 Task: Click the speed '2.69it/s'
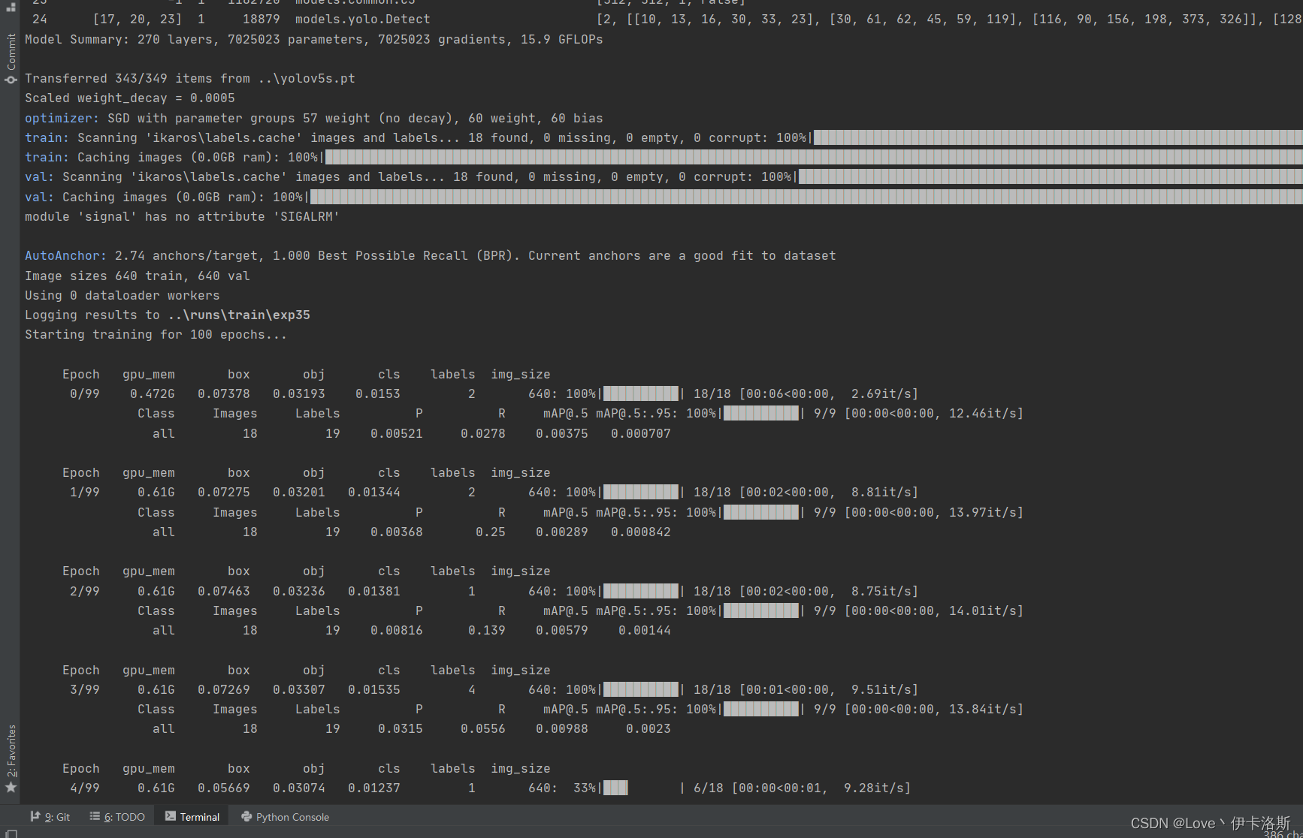point(881,393)
